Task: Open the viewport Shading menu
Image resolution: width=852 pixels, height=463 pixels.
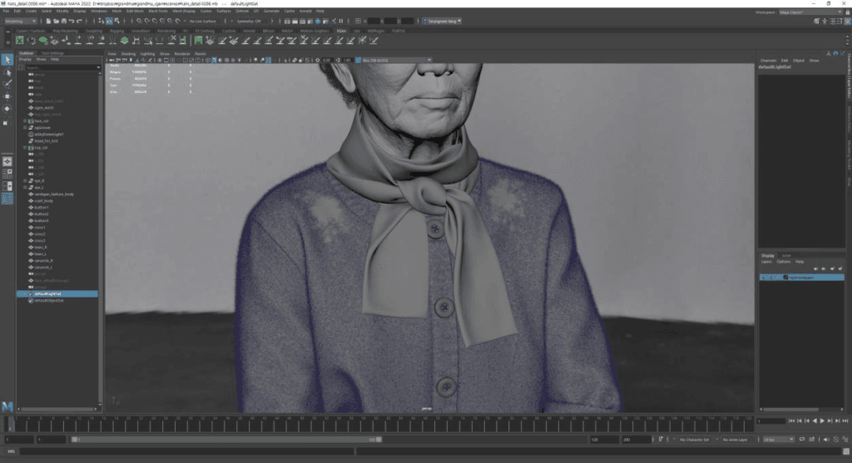Action: click(x=128, y=53)
